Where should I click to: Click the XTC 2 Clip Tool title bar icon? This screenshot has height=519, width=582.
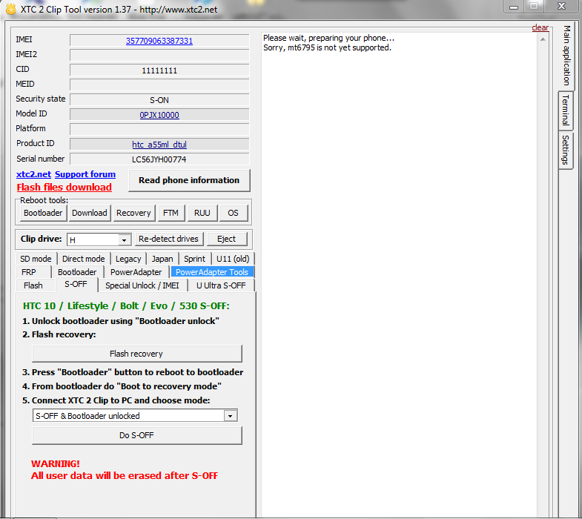11,9
